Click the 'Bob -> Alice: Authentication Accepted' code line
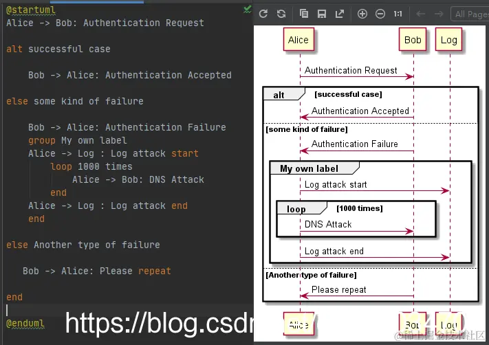This screenshot has height=345, width=489. point(130,75)
